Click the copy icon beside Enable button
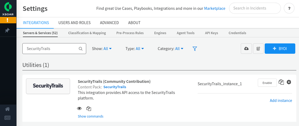Screen dimensions: 299x126 [281, 82]
